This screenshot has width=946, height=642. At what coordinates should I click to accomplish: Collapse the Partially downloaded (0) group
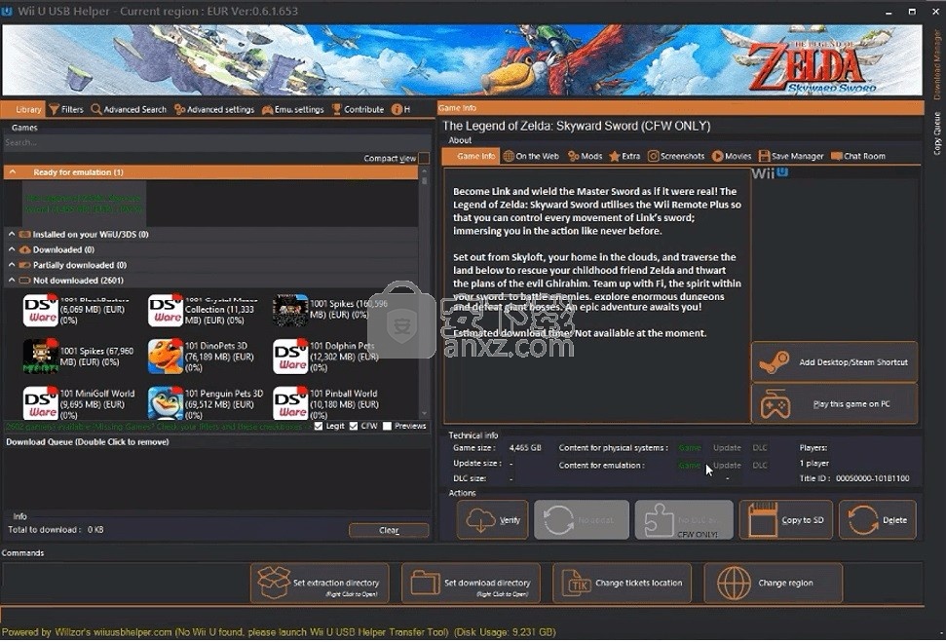click(x=12, y=265)
